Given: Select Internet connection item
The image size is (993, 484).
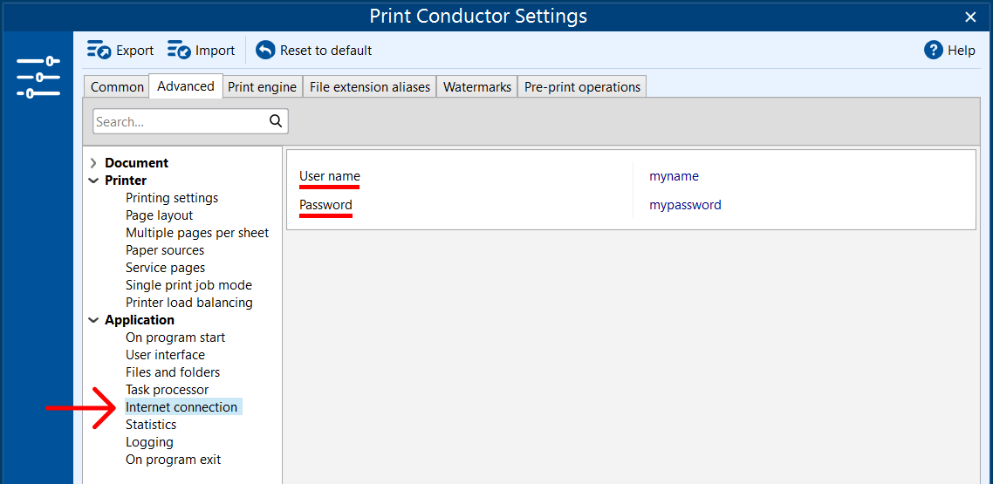Looking at the screenshot, I should tap(183, 406).
